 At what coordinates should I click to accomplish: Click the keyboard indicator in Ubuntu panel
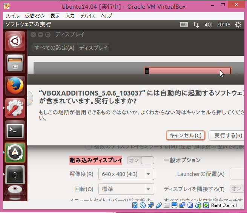pyautogui.click(x=184, y=25)
